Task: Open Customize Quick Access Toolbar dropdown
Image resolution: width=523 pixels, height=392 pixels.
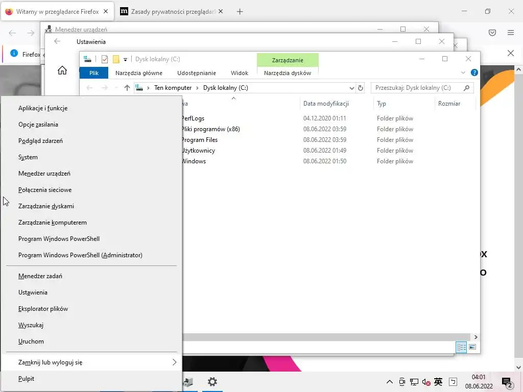Action: tap(126, 60)
